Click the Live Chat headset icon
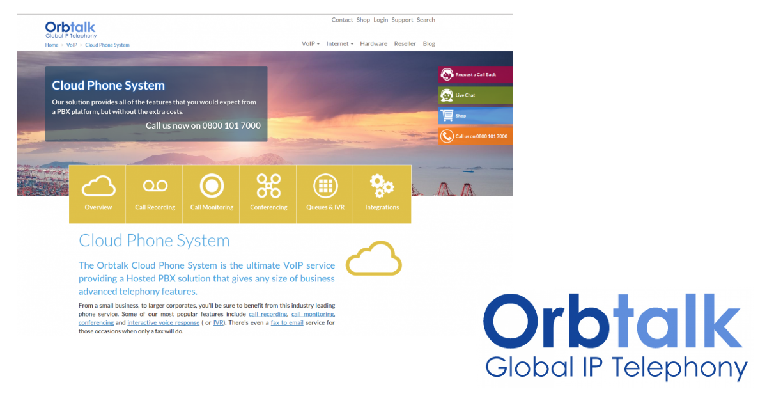Screen dimensions: 767x403 pyautogui.click(x=447, y=95)
